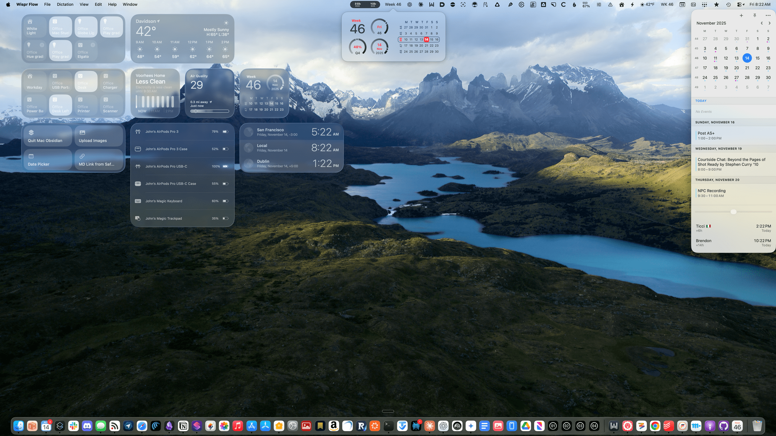Open the Window menu in menu bar
Screen dimensions: 776x436
click(130, 5)
